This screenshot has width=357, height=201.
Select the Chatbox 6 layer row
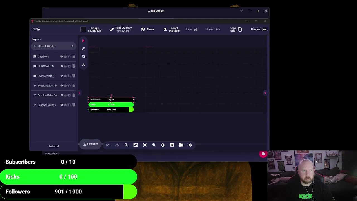click(x=54, y=56)
